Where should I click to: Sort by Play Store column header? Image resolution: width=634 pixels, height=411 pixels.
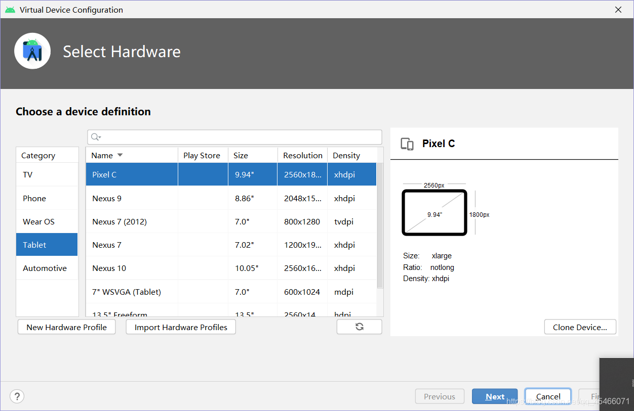tap(203, 155)
